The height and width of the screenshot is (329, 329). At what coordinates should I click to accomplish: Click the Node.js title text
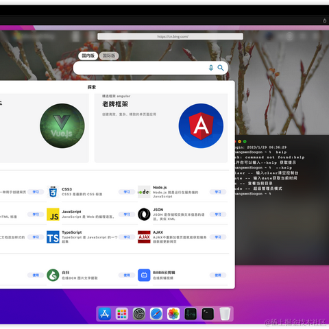(160, 187)
